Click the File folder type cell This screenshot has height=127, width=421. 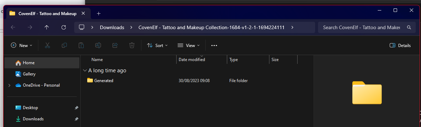238,80
